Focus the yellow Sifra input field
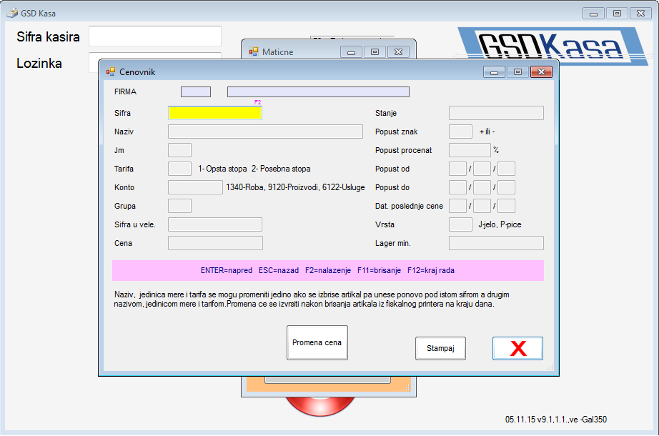The height and width of the screenshot is (436, 659). (x=215, y=113)
